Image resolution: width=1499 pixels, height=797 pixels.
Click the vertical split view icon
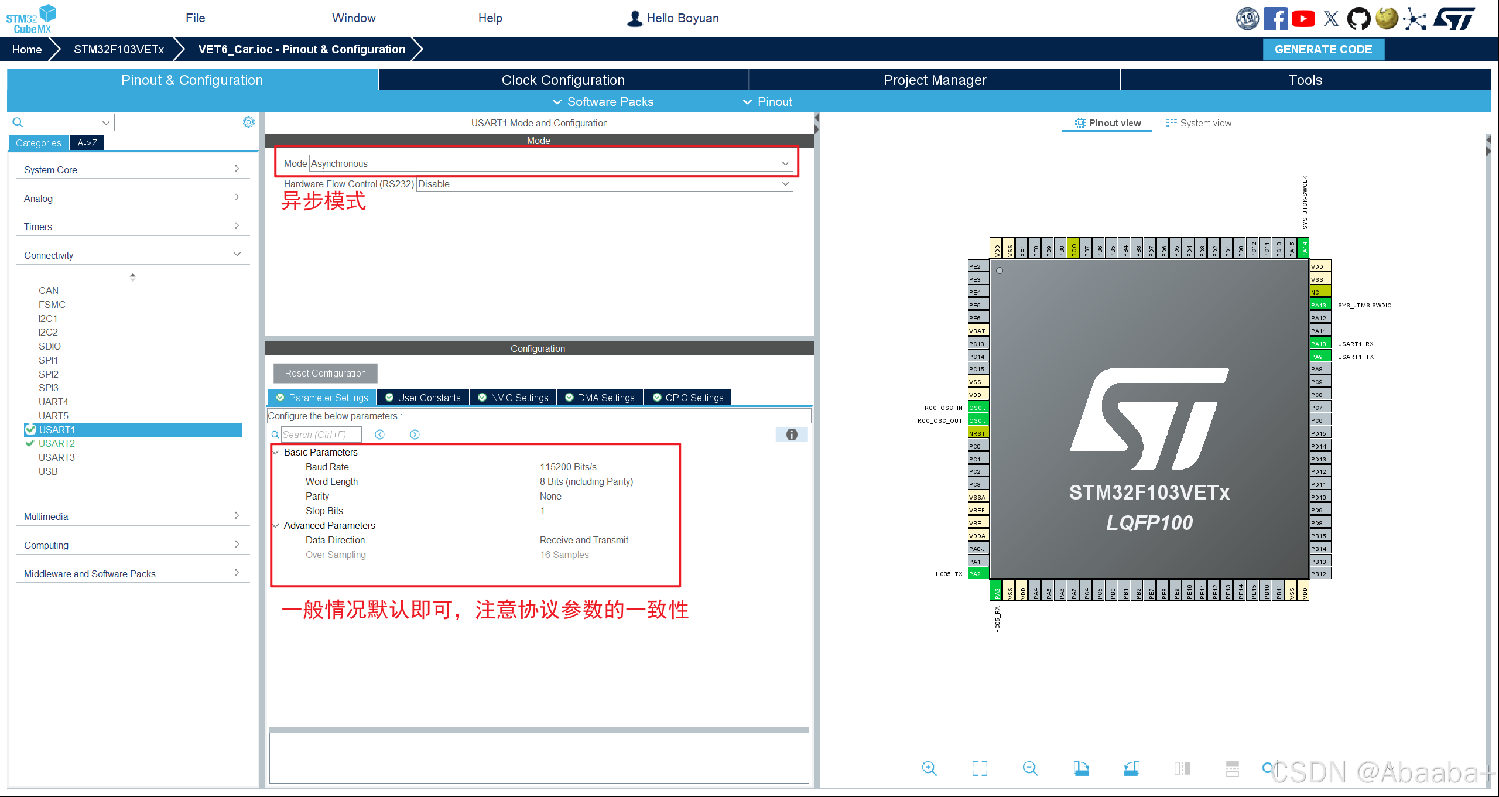click(1182, 768)
